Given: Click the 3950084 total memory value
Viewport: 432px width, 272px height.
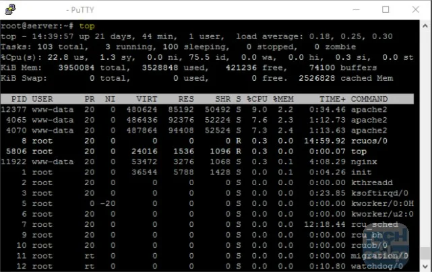Looking at the screenshot, I should (76, 68).
